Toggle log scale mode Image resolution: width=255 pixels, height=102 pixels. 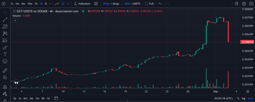point(243,98)
